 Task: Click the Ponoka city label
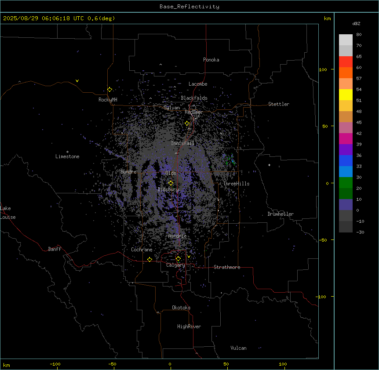(211, 60)
